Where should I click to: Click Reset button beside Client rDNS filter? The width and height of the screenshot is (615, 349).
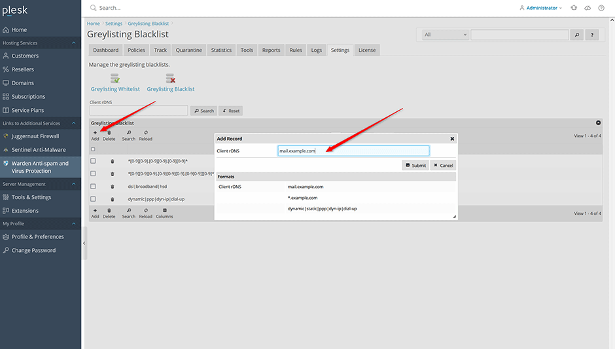point(230,111)
